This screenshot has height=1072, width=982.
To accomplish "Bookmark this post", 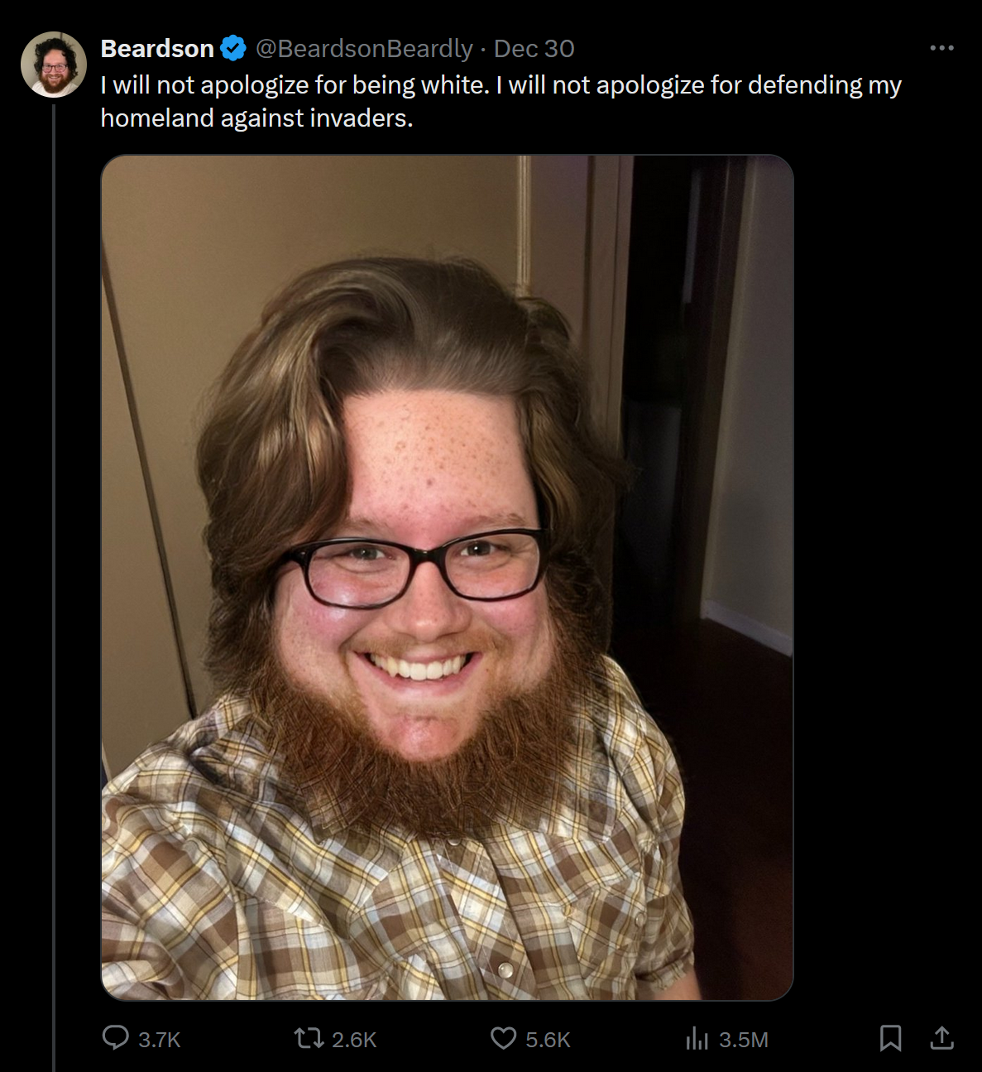I will coord(890,1038).
